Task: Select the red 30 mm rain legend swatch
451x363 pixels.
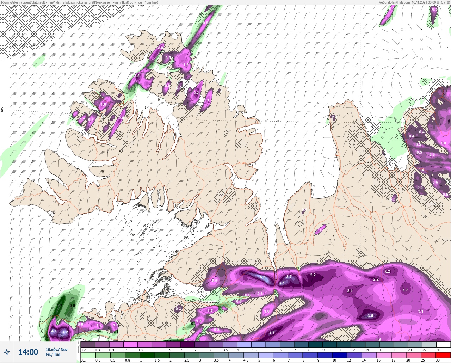Action: tap(443, 355)
